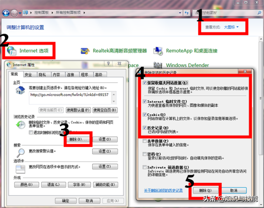This screenshot has height=208, width=264.
Task: Toggle 保留收藏夹网站数据 checkbox
Action: tap(145, 83)
